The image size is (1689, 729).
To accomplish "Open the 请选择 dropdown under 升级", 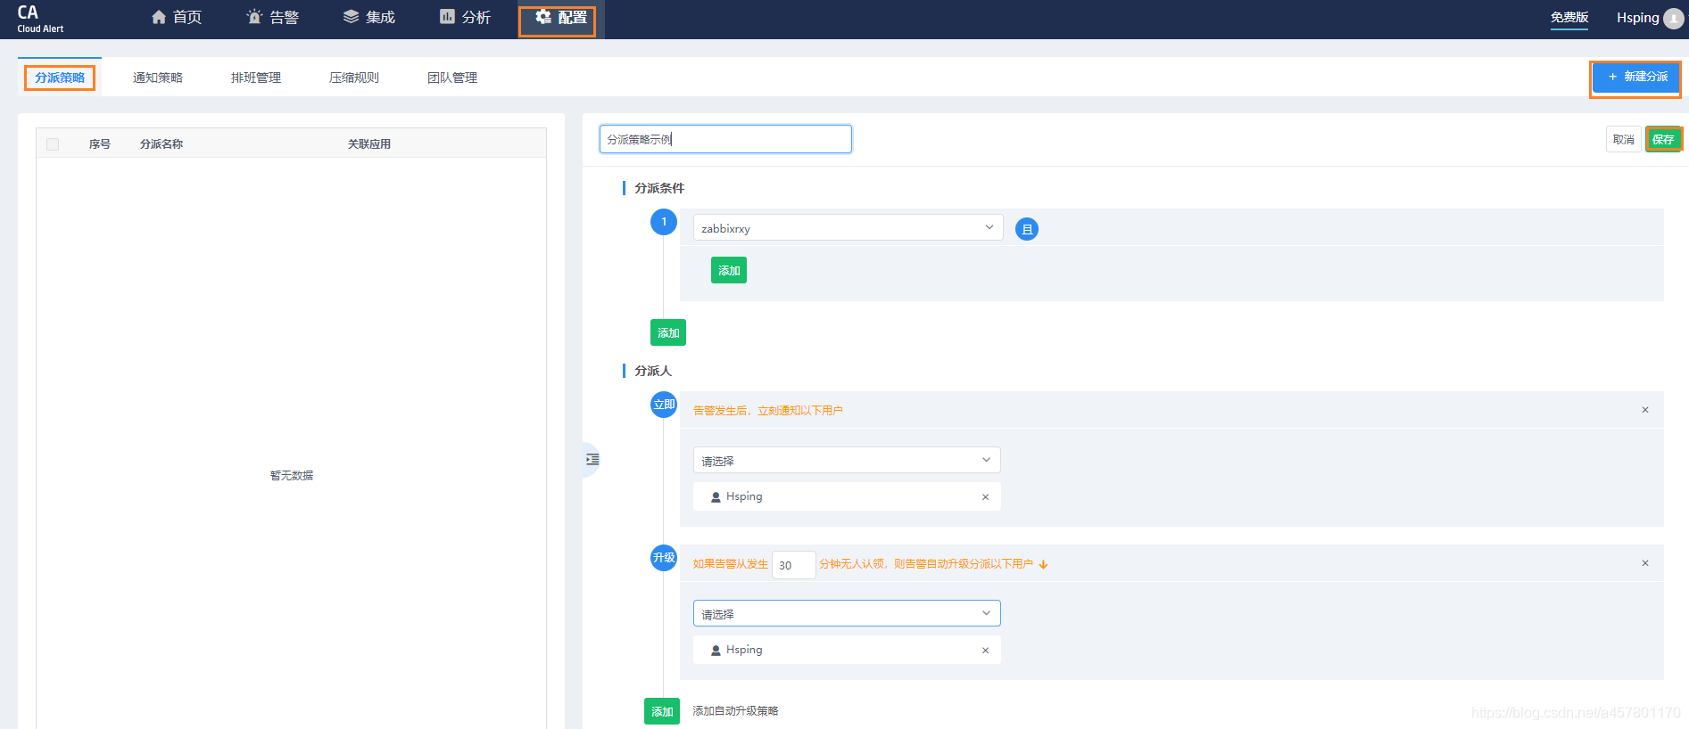I will pyautogui.click(x=847, y=614).
